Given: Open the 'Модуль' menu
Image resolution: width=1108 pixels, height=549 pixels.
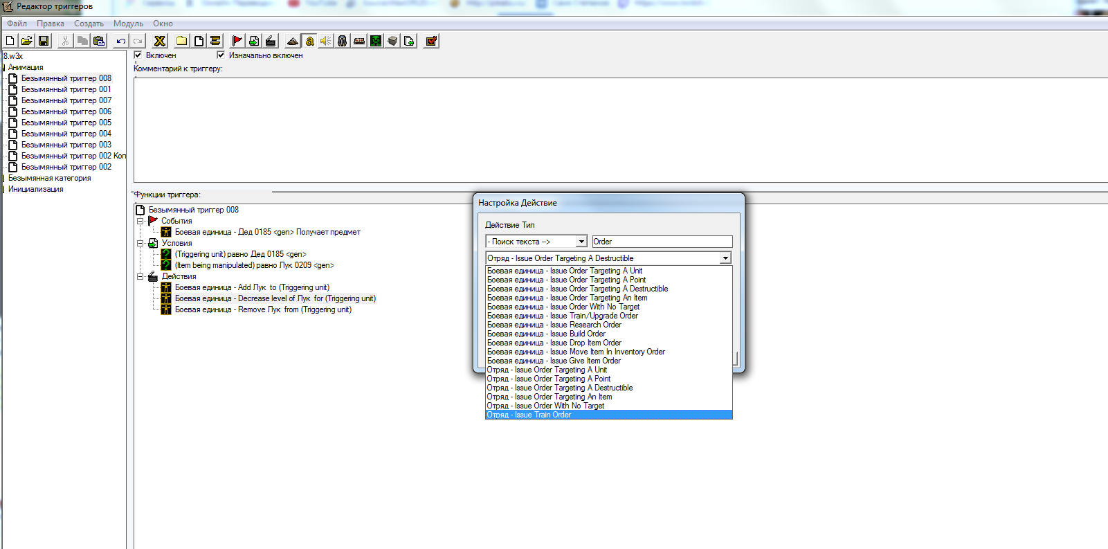Looking at the screenshot, I should click(128, 24).
